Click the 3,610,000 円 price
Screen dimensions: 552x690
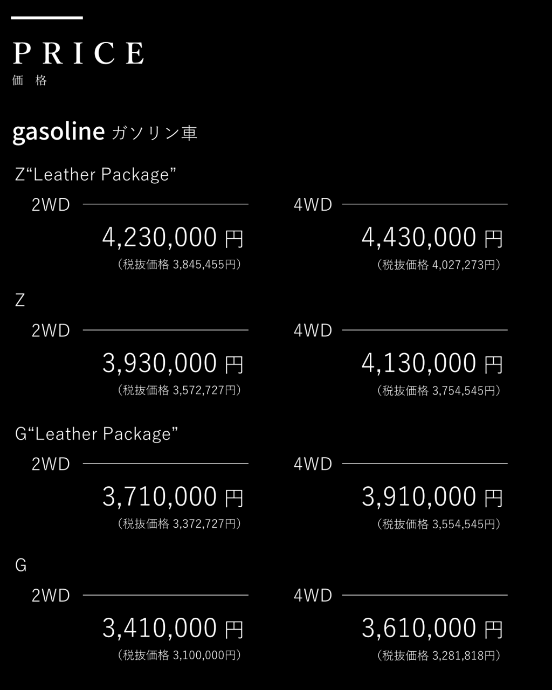[432, 629]
